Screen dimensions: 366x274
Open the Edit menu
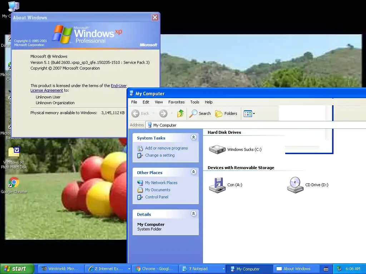click(x=146, y=102)
